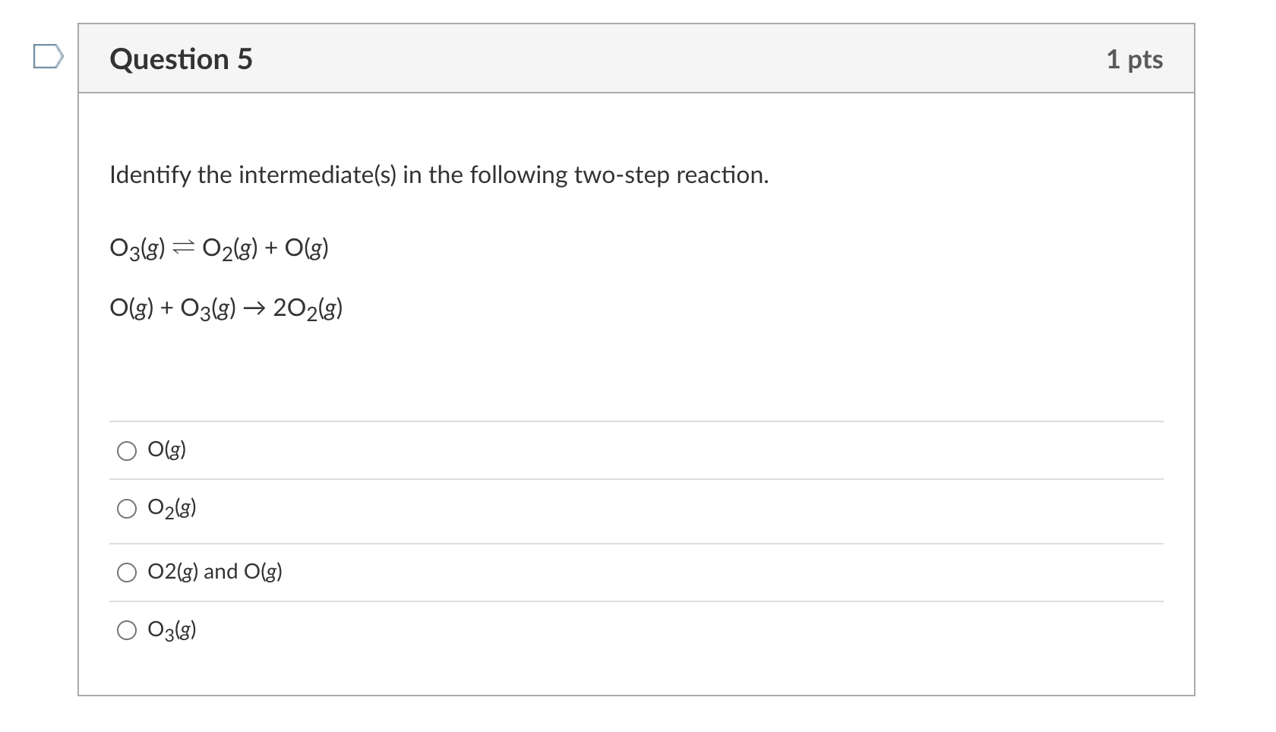1276x732 pixels.
Task: Click the O₃(g) answer label text
Action: 172,630
